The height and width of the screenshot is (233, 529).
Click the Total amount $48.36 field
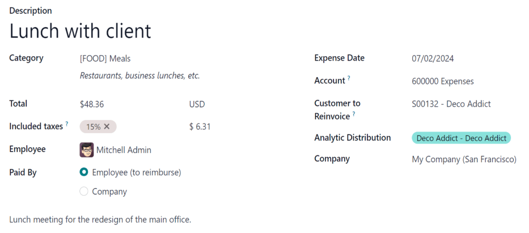click(x=92, y=104)
